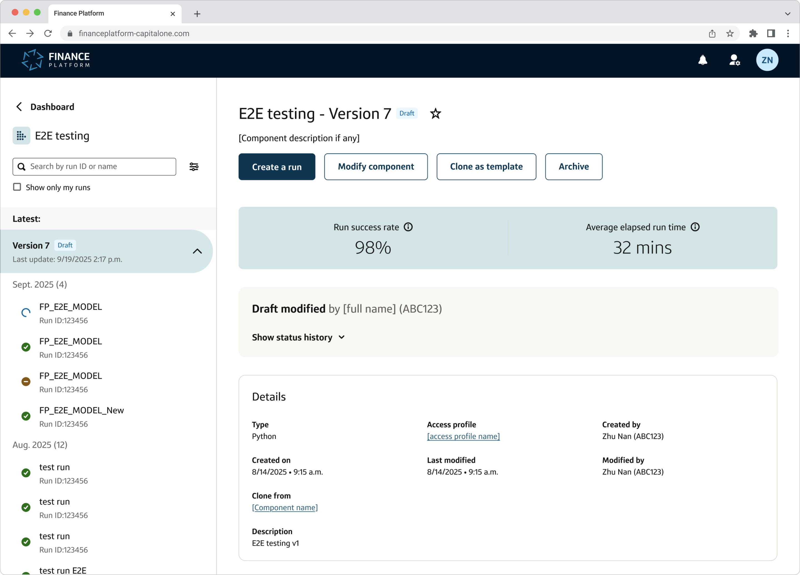Go back to Dashboard
The image size is (800, 575).
pyautogui.click(x=45, y=107)
